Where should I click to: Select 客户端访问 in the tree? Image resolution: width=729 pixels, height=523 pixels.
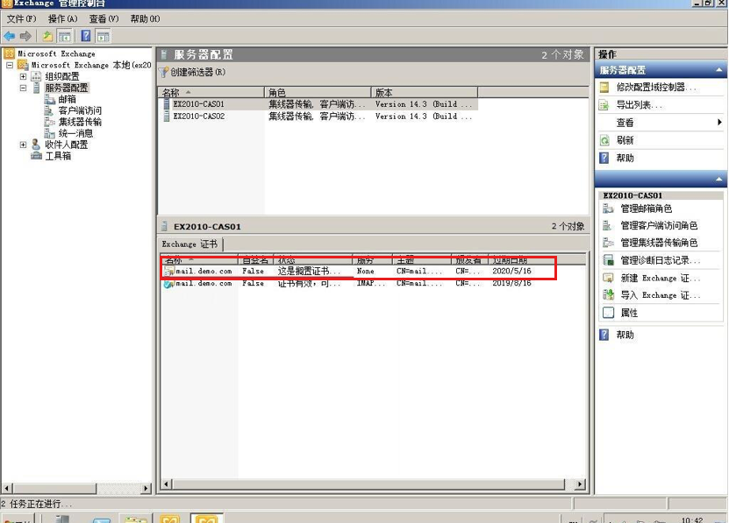(x=80, y=110)
